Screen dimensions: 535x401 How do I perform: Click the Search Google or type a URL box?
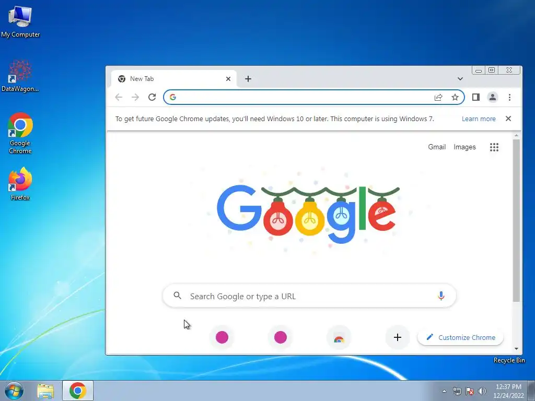[x=309, y=296]
